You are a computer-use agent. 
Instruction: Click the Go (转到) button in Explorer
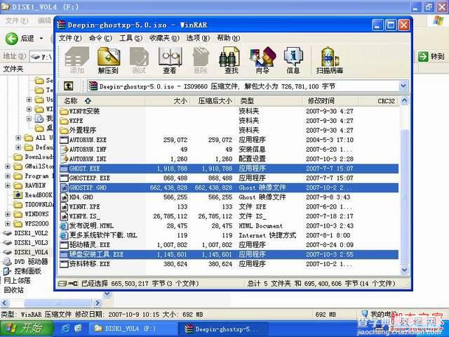[431, 56]
